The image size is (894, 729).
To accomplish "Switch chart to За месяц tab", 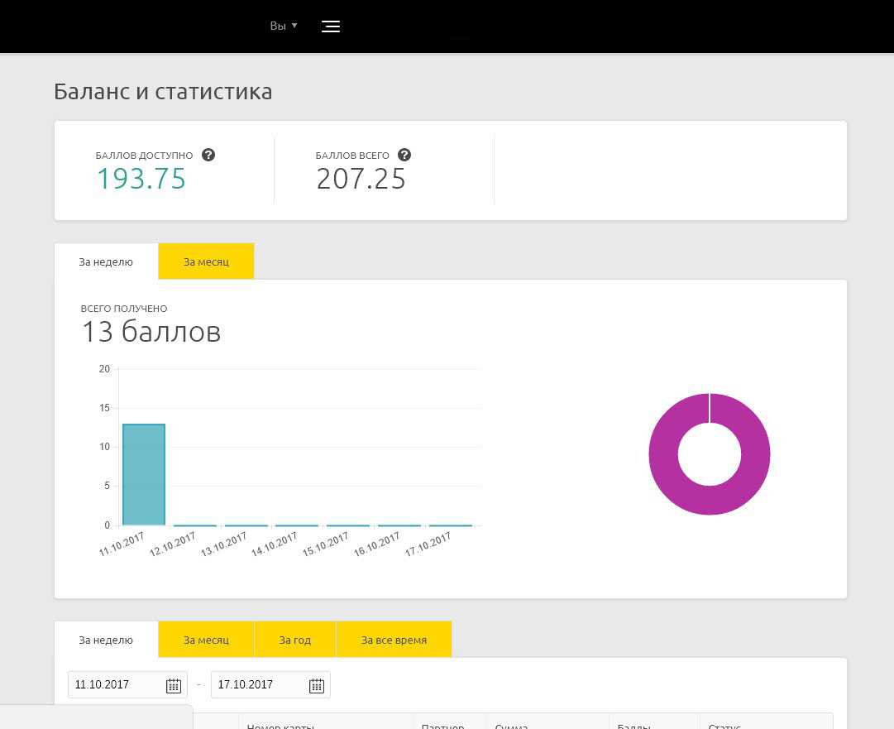I will [206, 261].
